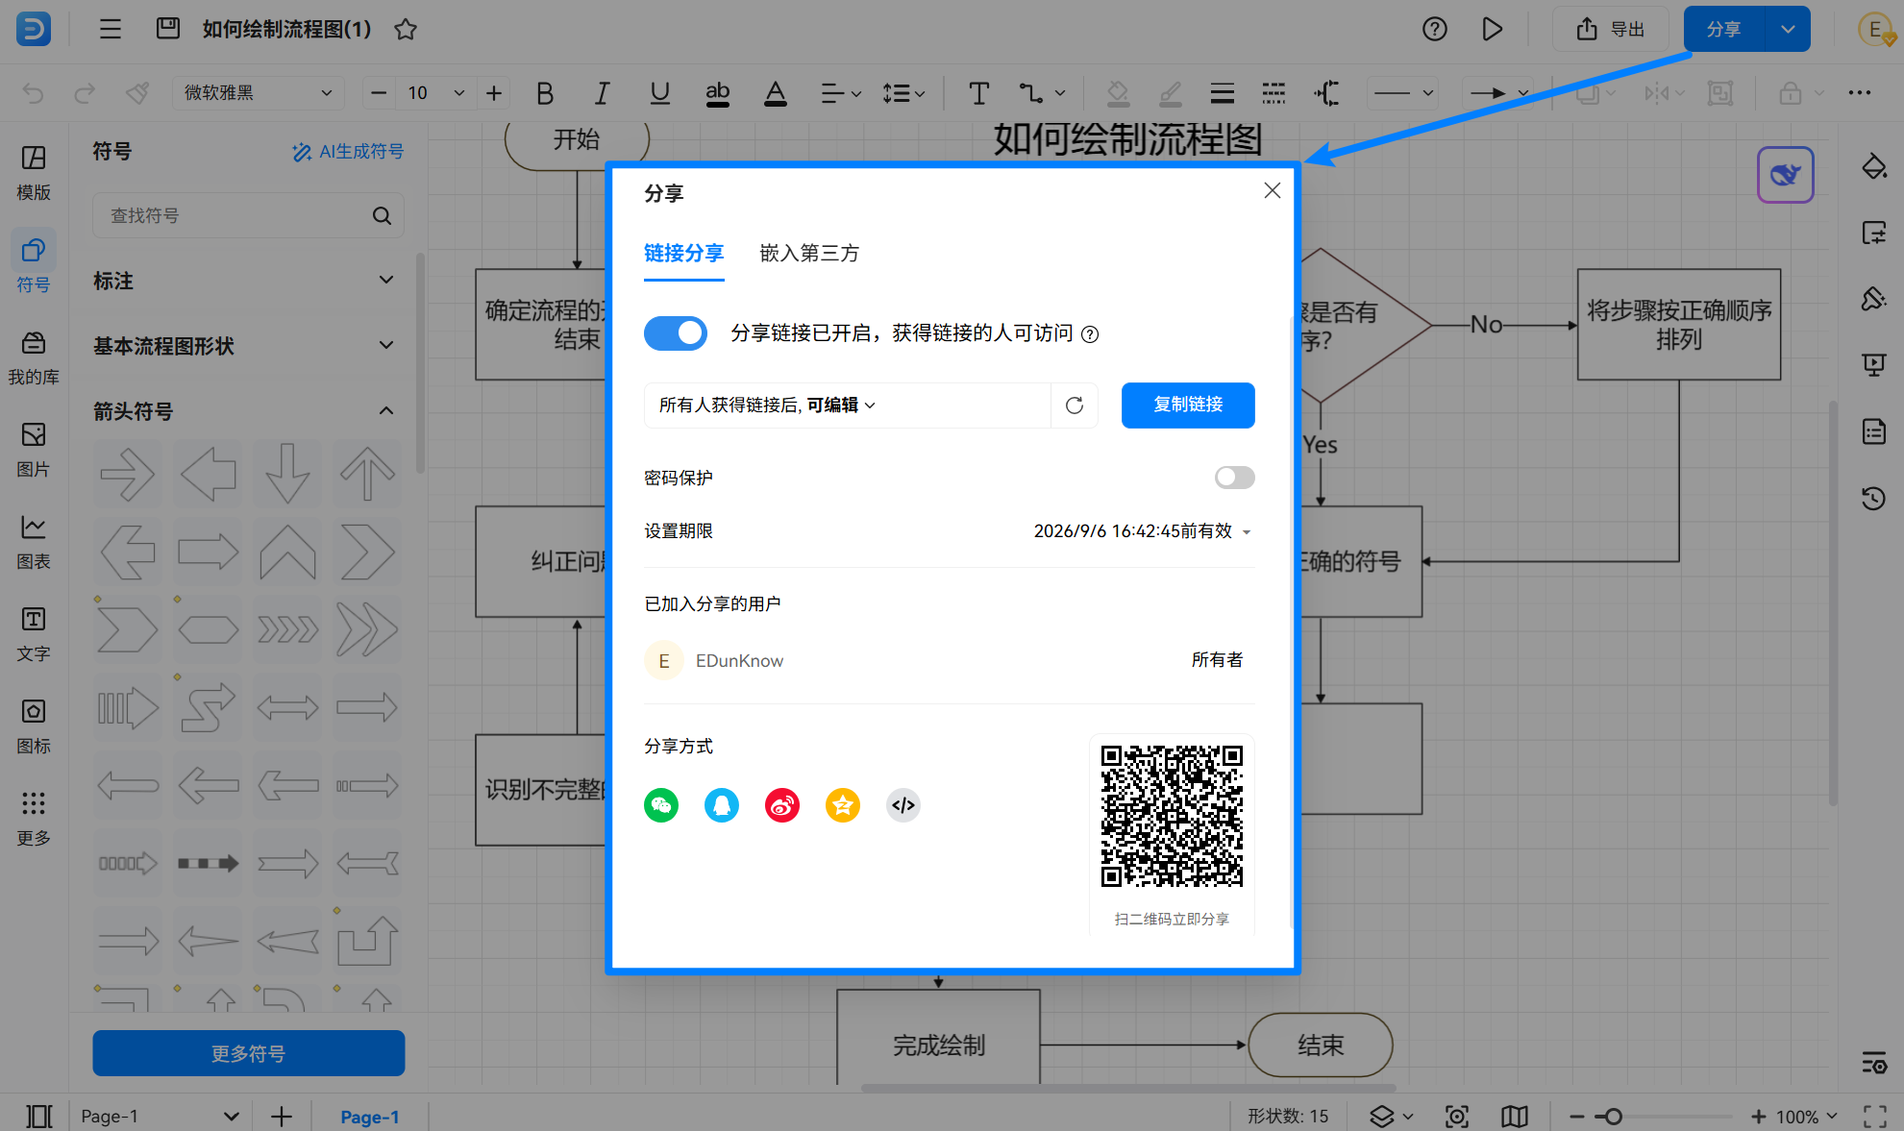Apply bold formatting
Image resolution: width=1904 pixels, height=1131 pixels.
pyautogui.click(x=545, y=93)
